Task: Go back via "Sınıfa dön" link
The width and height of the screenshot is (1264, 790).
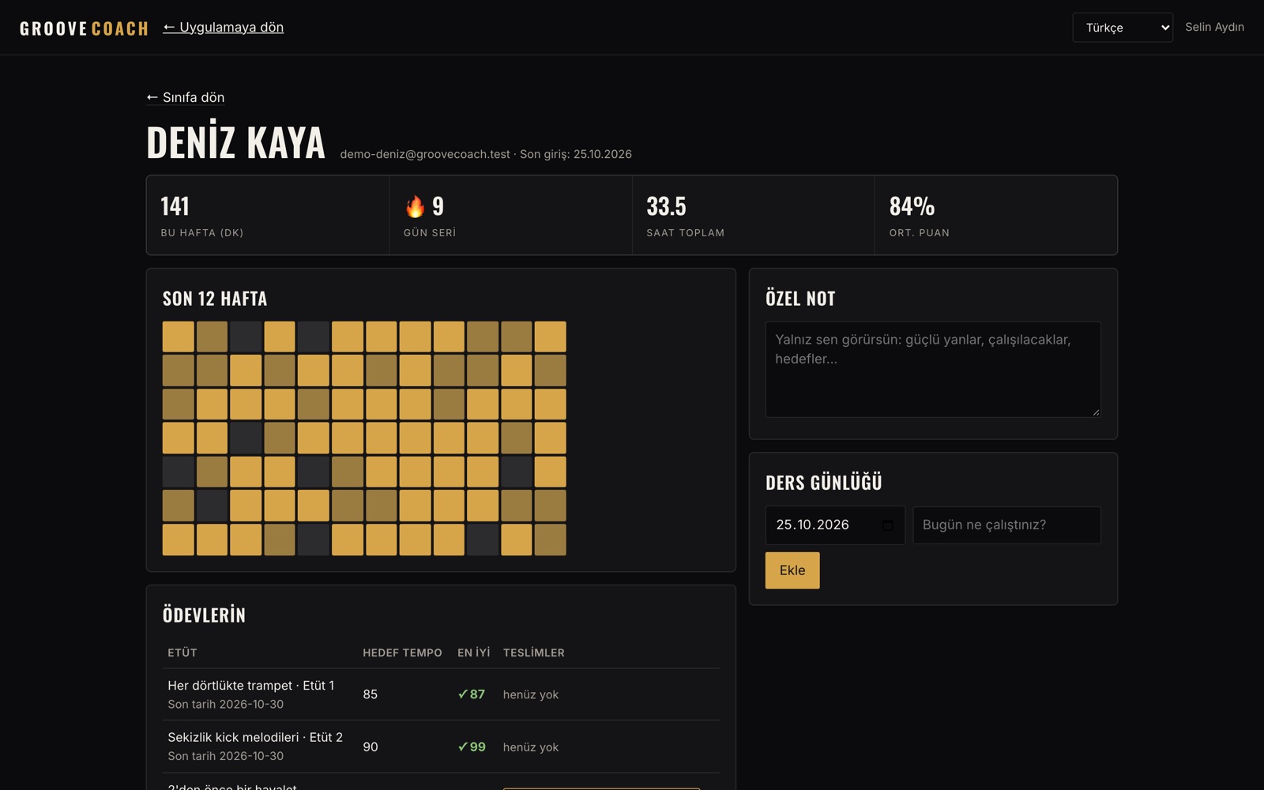Action: point(186,97)
